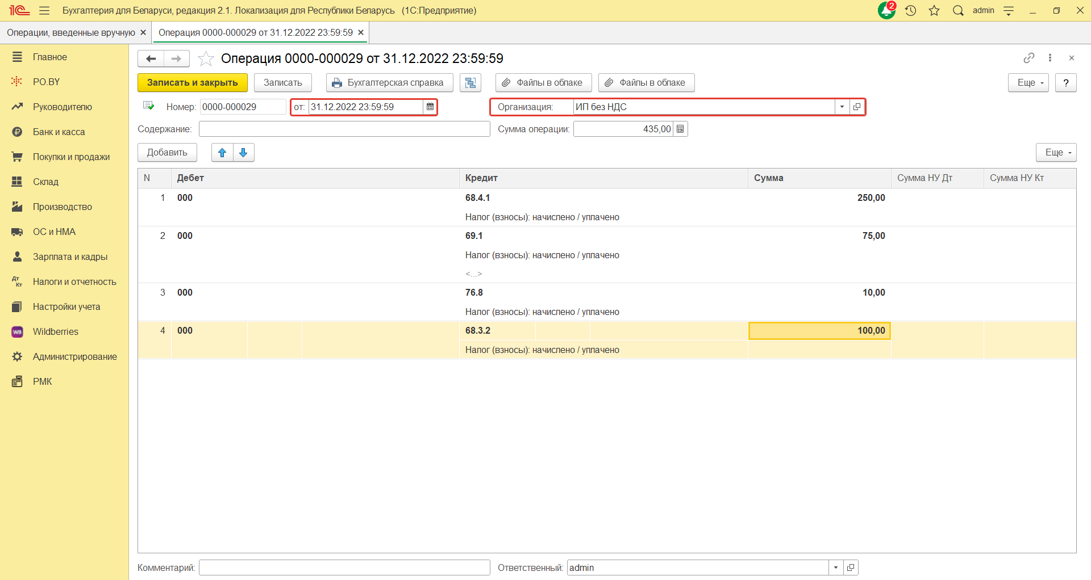Move row up with blue arrow
The width and height of the screenshot is (1091, 580).
pyautogui.click(x=222, y=153)
